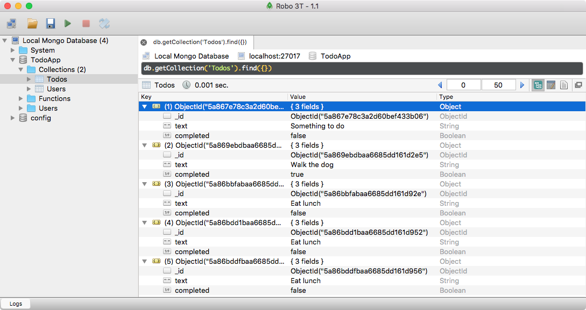The width and height of the screenshot is (586, 310).
Task: Click the detach results window icon
Action: tap(578, 85)
